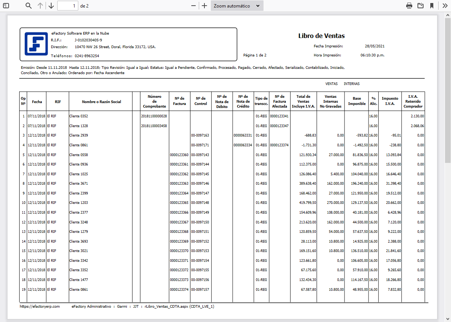Click the Save or Download PDF icon
Screen dimensions: 451x322
pos(421,6)
